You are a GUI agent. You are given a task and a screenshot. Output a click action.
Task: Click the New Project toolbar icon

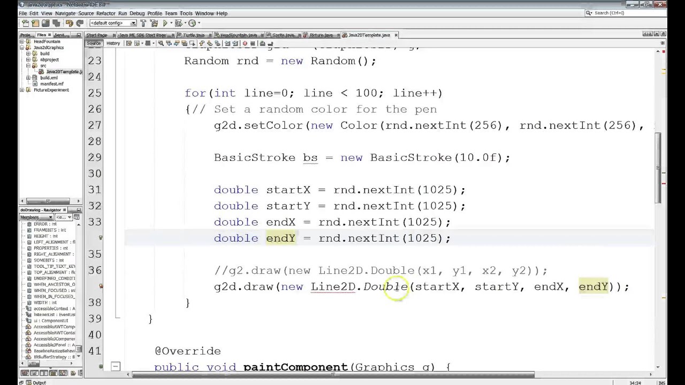(35, 23)
